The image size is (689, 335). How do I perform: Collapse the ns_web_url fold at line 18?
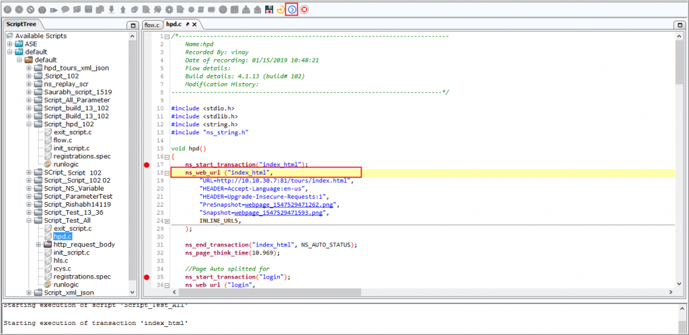coord(167,173)
